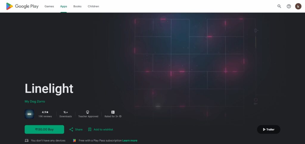This screenshot has width=305, height=144.
Task: Click the Add to wishlist bookmark icon
Action: pyautogui.click(x=90, y=129)
